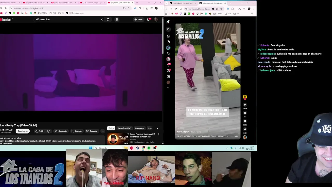
Task: Switch to 'churumbe de los cagaletas' TikTok tab
Action: coord(183,3)
